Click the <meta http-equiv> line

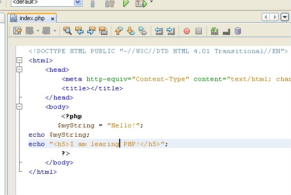(x=176, y=79)
